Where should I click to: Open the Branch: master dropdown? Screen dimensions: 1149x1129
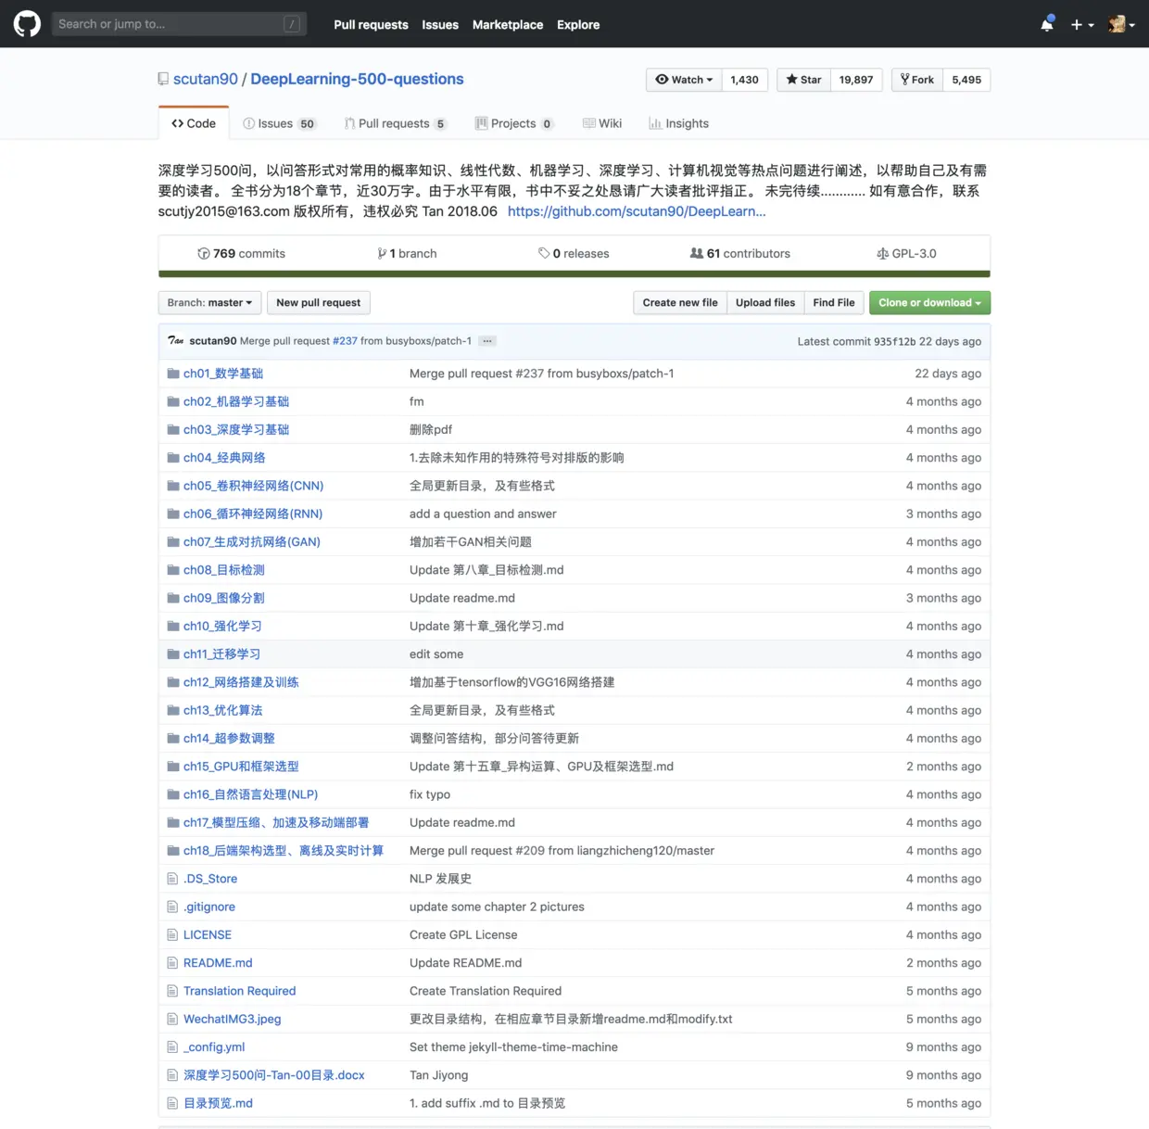pyautogui.click(x=209, y=303)
